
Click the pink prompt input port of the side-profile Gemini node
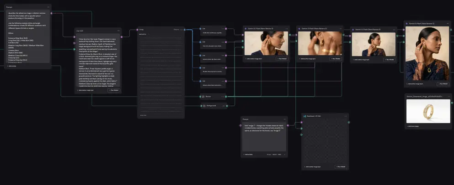coord(243,35)
